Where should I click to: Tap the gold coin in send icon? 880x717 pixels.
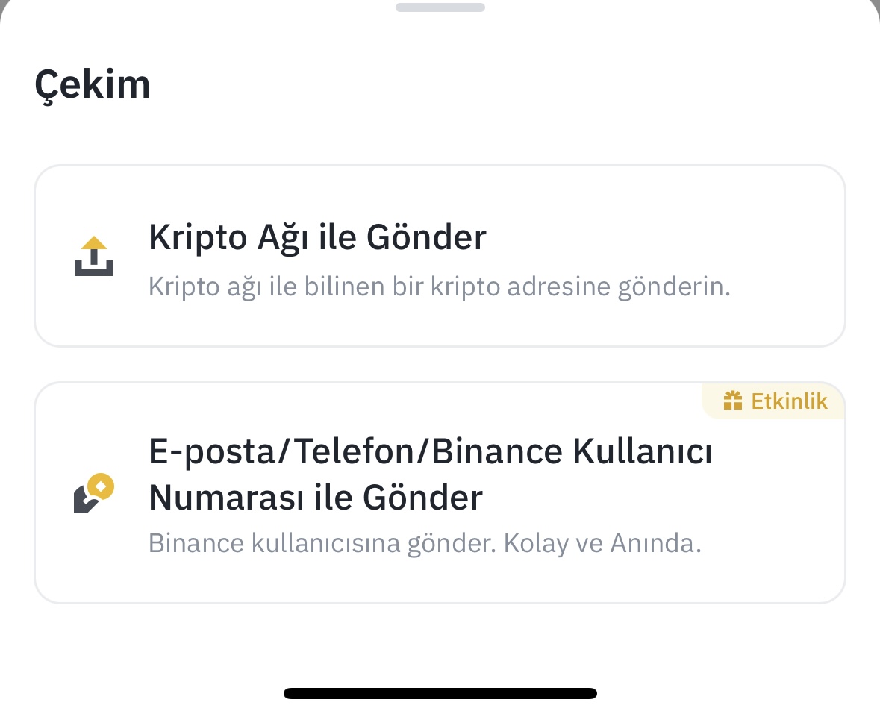click(101, 486)
